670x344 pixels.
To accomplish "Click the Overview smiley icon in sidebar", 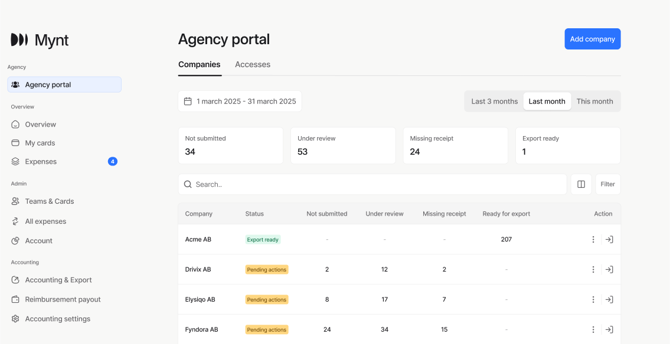I will click(x=15, y=124).
